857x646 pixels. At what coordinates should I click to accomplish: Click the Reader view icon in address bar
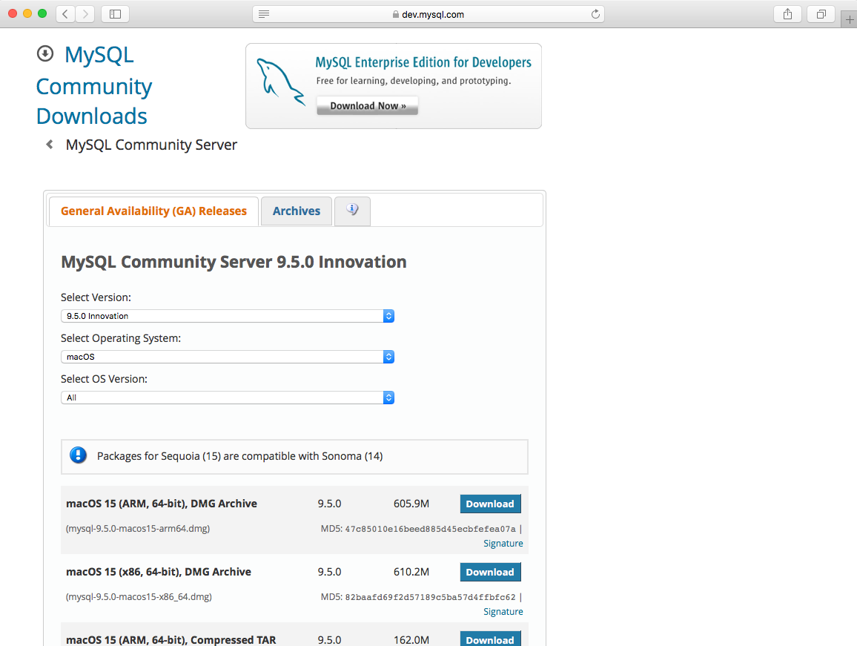coord(264,14)
